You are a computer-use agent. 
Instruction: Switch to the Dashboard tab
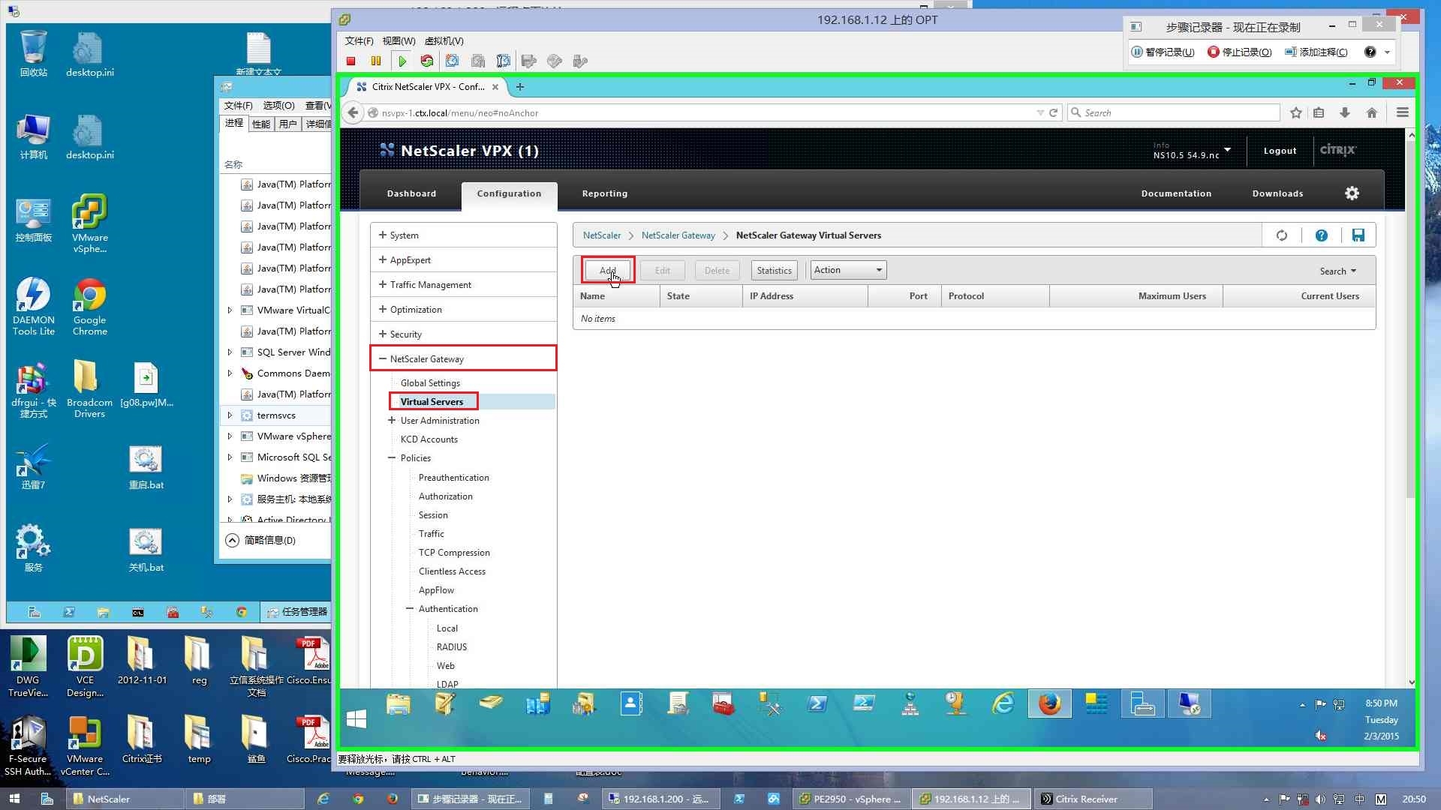411,193
